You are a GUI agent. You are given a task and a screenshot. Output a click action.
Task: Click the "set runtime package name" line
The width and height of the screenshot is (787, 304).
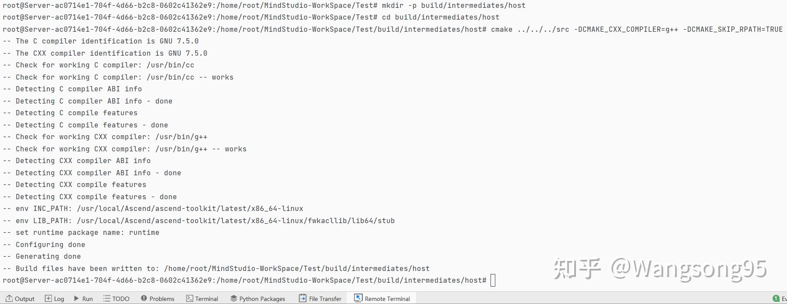click(x=87, y=233)
